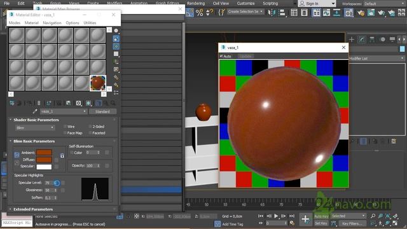Open the Create panel plus icon
The height and width of the screenshot is (229, 407).
(352, 39)
